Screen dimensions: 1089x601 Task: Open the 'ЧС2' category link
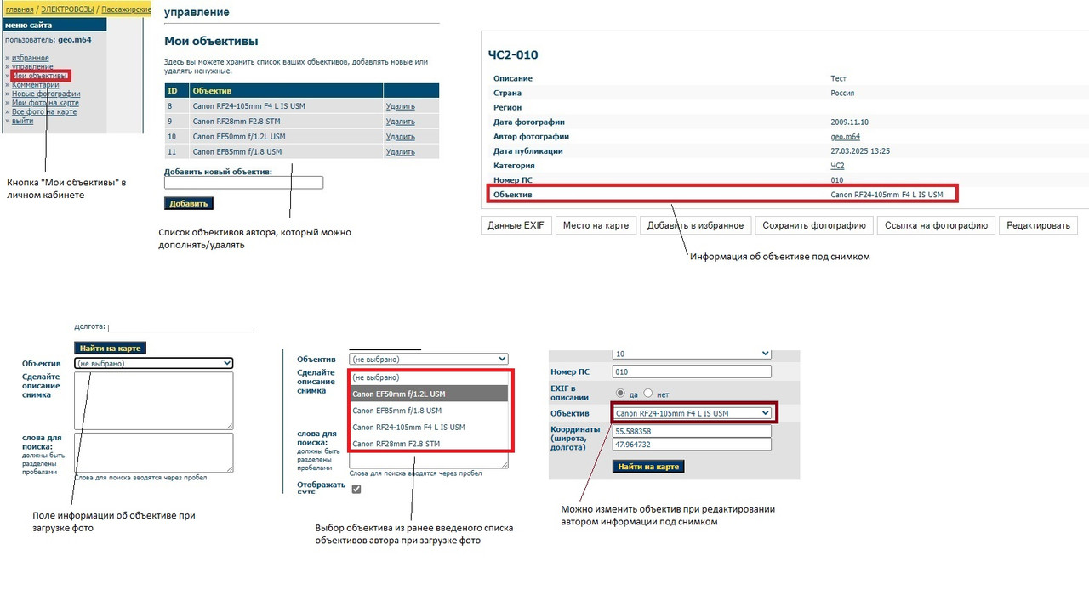coord(837,166)
